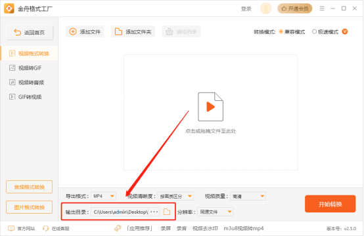Open the 导出格式 MP4 dropdown
The width and height of the screenshot is (364, 236).
click(103, 196)
